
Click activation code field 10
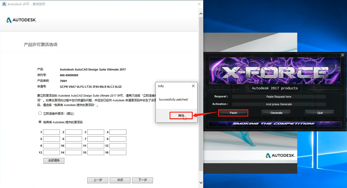(x=73, y=146)
